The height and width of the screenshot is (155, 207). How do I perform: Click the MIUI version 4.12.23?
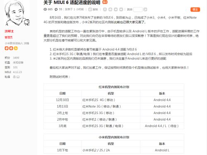pyautogui.click(x=17, y=72)
